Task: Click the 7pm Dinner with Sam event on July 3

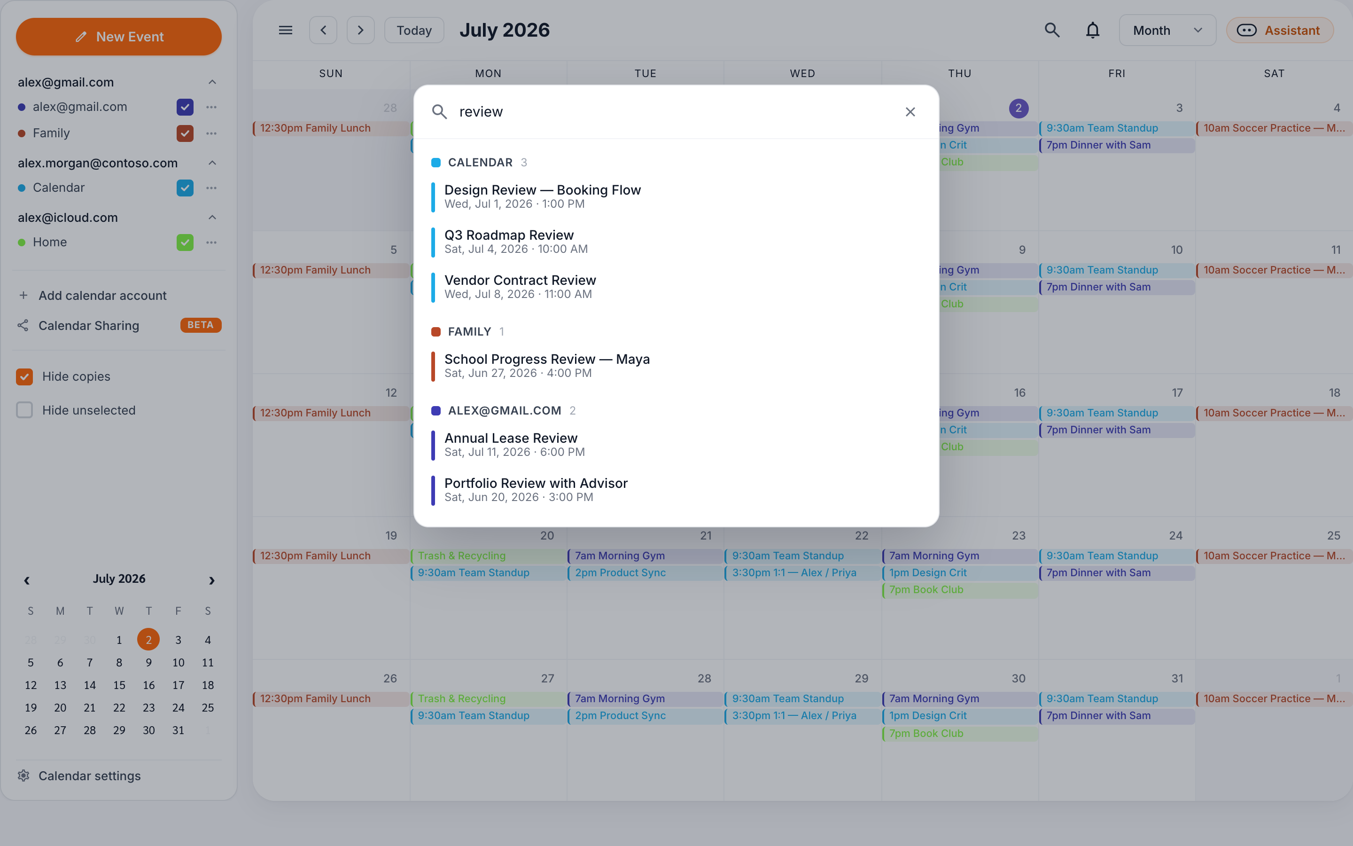Action: click(1117, 145)
